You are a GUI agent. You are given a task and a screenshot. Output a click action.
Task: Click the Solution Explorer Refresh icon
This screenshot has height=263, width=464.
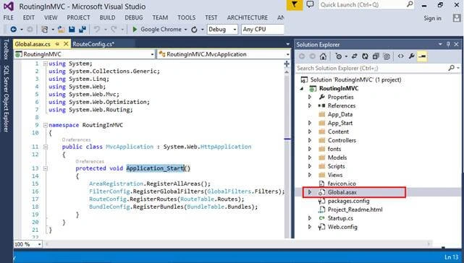(x=365, y=56)
